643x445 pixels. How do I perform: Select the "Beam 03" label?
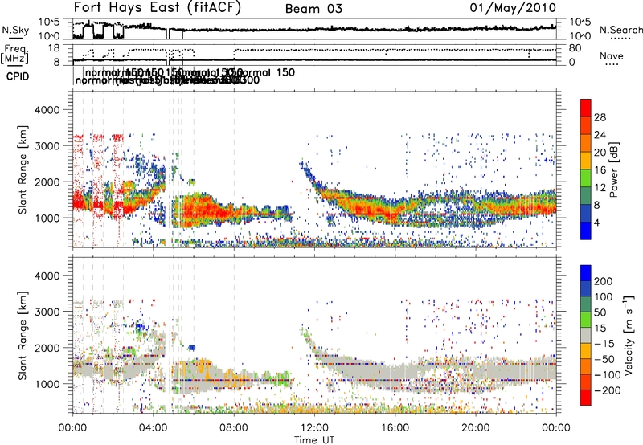click(x=313, y=9)
